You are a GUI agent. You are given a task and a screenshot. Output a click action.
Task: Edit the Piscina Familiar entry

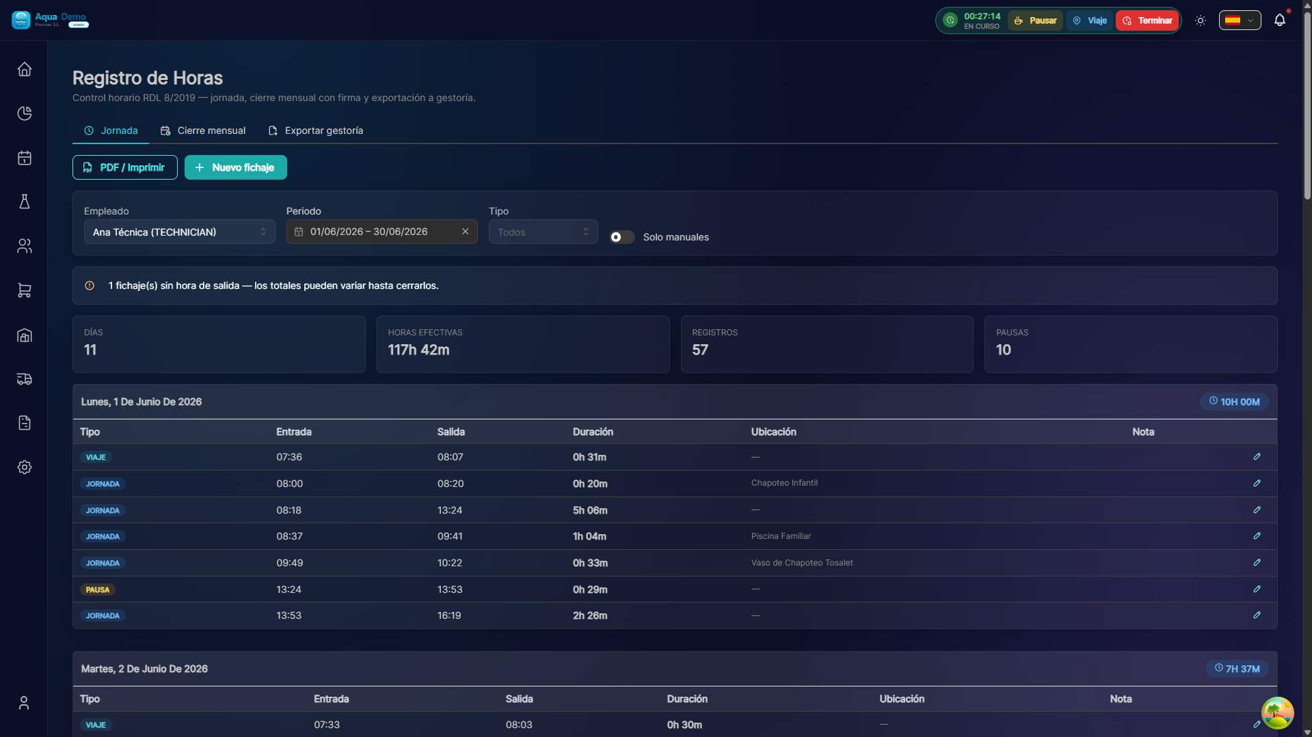(1257, 536)
